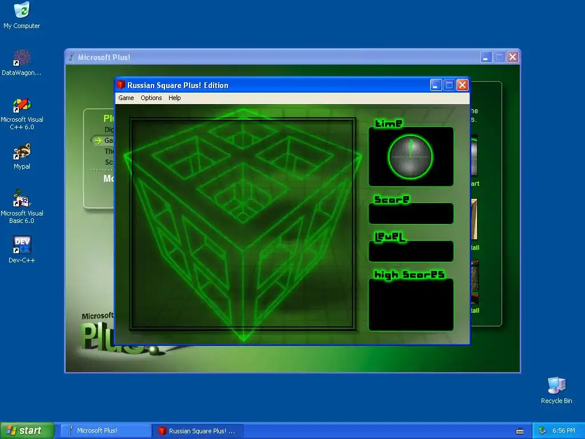Minimize the Microsoft Plus! window
The height and width of the screenshot is (439, 585).
coord(486,57)
